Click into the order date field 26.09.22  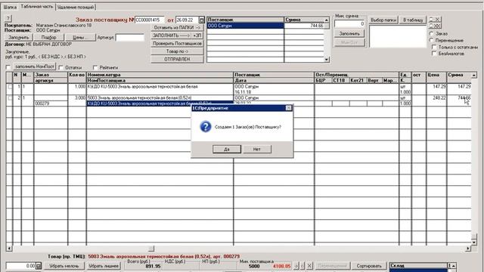click(187, 20)
